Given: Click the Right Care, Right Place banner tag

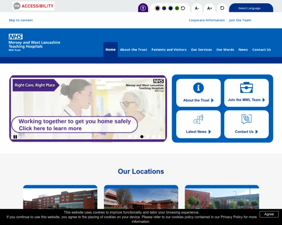Looking at the screenshot, I should [36, 85].
